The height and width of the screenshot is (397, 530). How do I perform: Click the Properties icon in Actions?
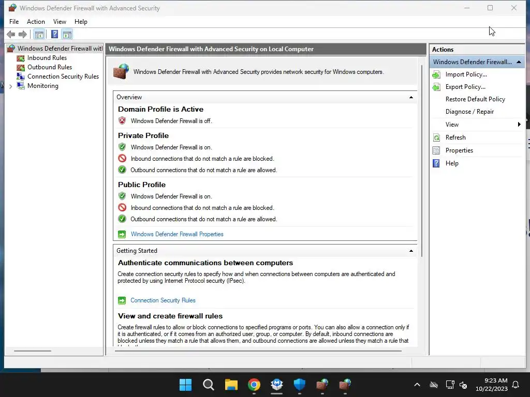point(436,150)
